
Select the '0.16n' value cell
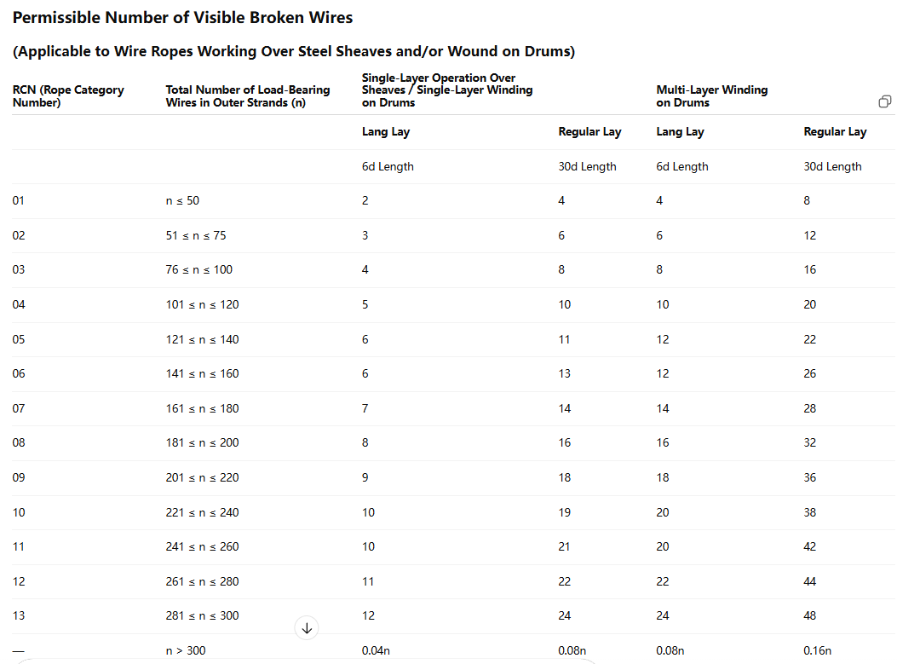[x=817, y=650]
